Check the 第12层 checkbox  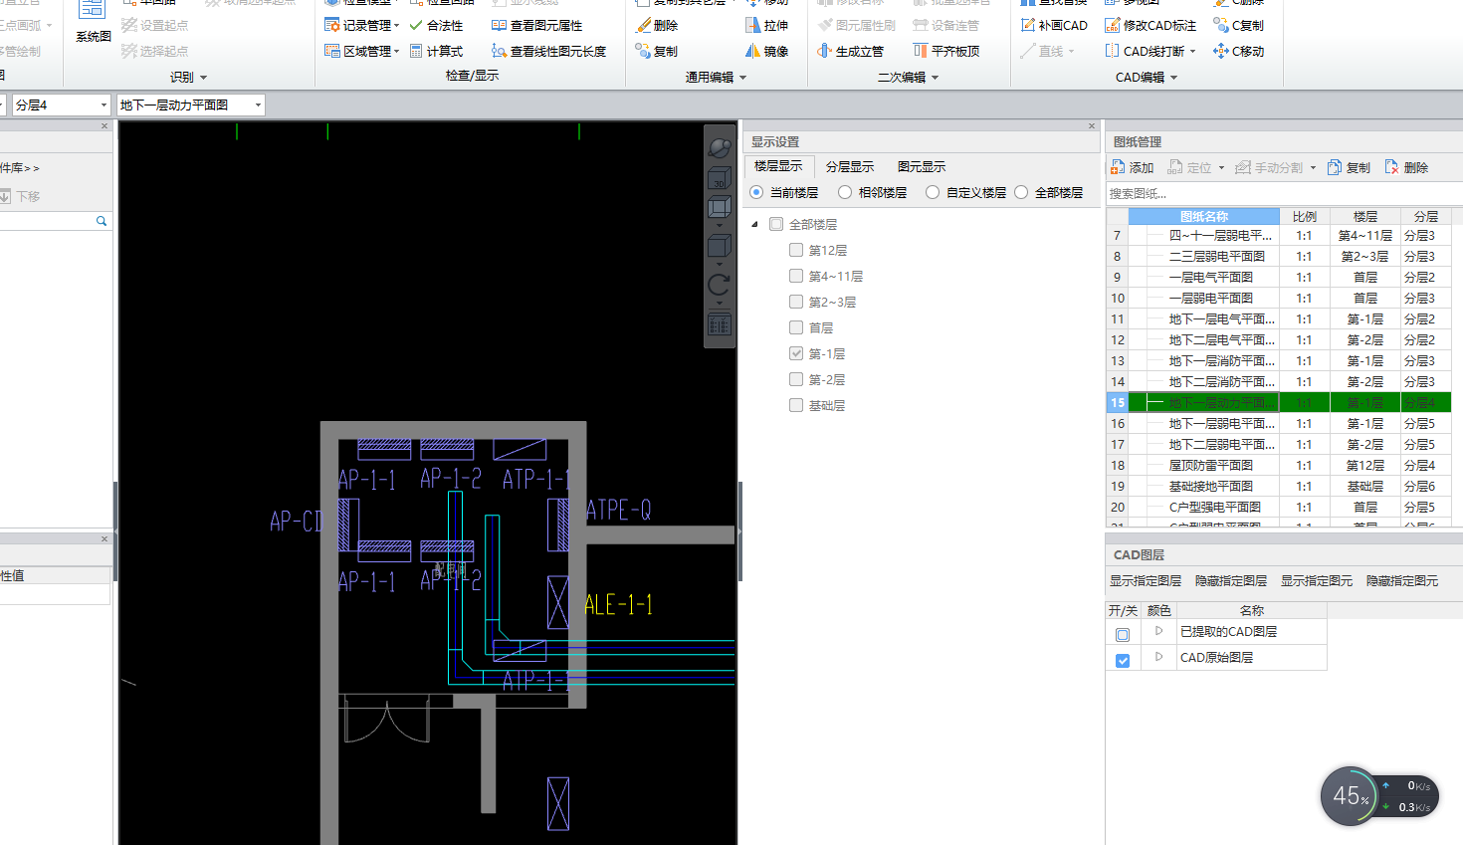point(796,250)
